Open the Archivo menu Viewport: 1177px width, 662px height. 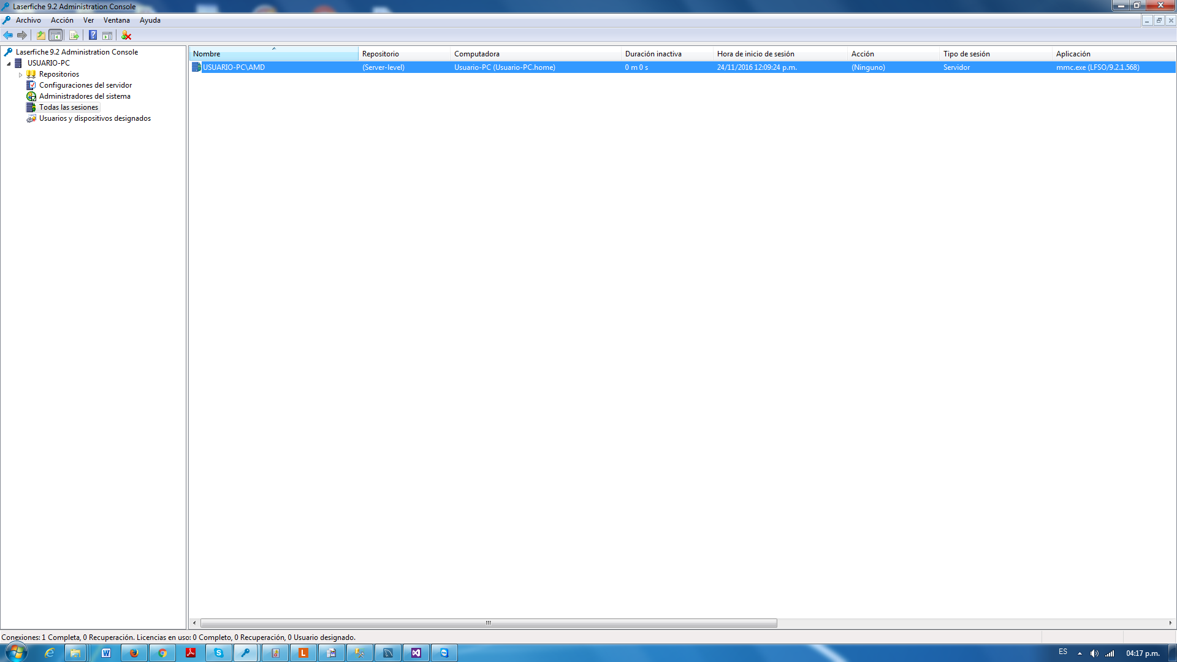click(x=28, y=20)
